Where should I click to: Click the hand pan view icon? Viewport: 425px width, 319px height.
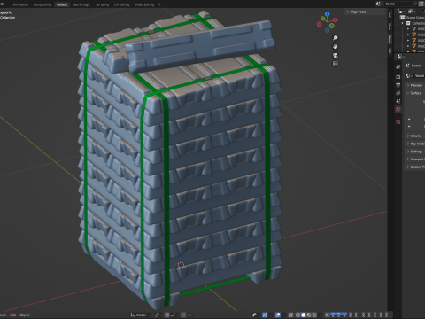pyautogui.click(x=336, y=46)
